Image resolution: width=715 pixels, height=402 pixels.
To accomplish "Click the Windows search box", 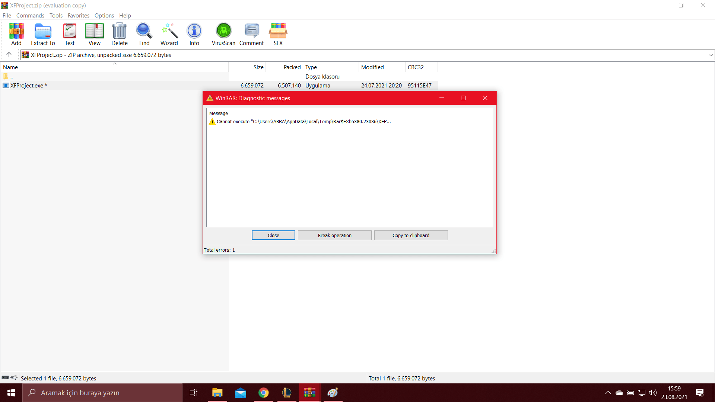I will tap(102, 393).
